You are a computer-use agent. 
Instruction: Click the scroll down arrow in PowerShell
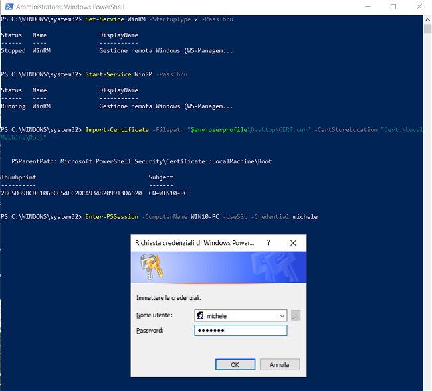tap(427, 386)
